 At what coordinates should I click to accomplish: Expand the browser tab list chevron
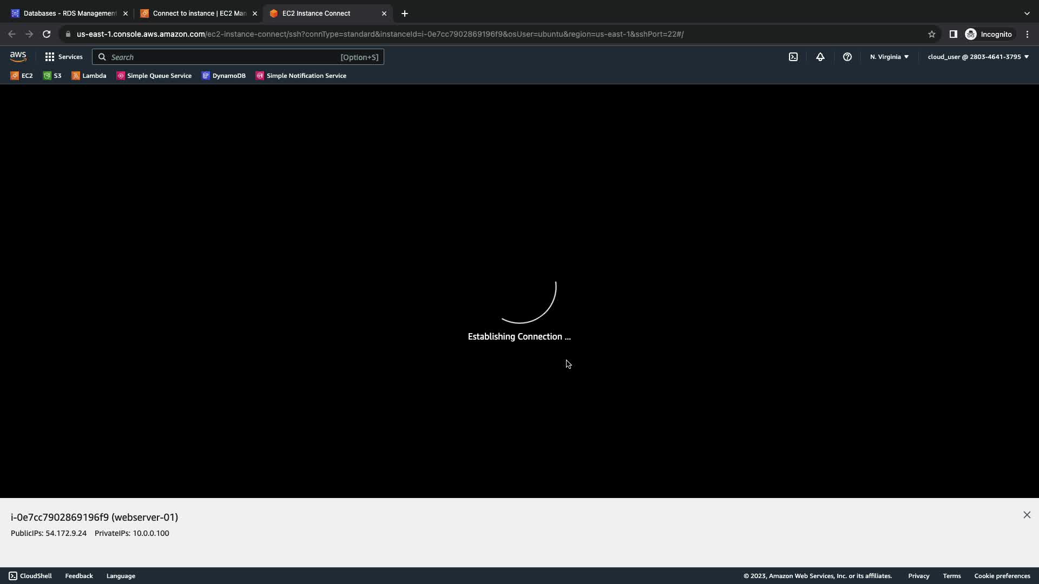point(1027,13)
